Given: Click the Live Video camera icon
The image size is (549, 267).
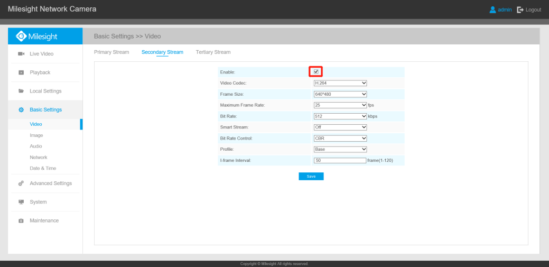Looking at the screenshot, I should 21,54.
